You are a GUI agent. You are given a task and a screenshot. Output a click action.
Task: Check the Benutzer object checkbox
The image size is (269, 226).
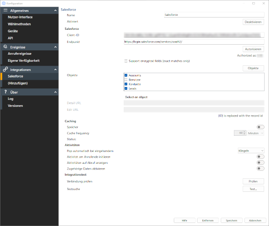click(126, 80)
